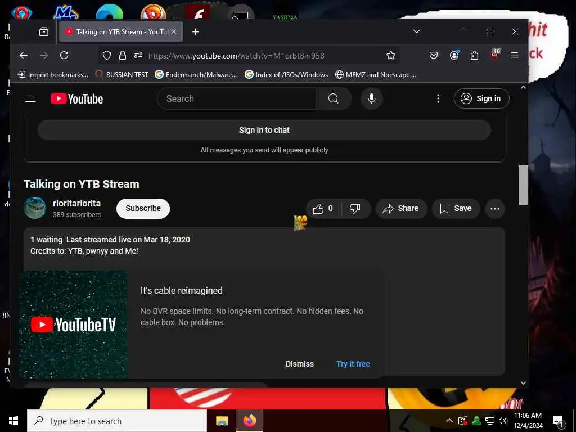Open extension badge showing 16
576x432 pixels.
pos(495,54)
